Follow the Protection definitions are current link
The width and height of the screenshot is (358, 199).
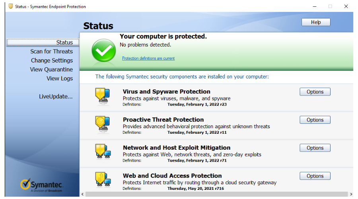148,58
